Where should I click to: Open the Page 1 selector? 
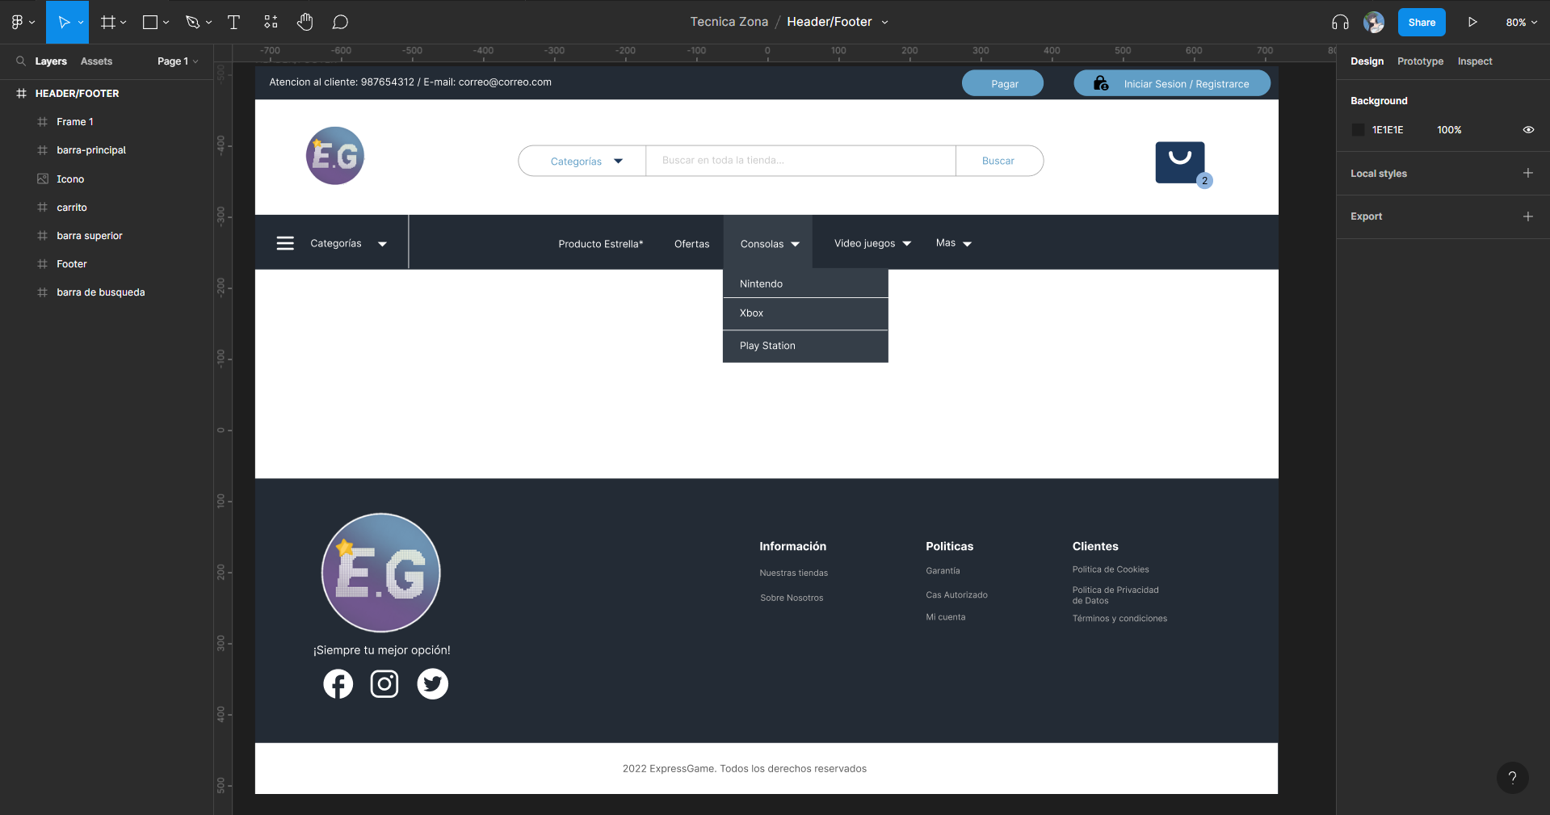pyautogui.click(x=176, y=61)
